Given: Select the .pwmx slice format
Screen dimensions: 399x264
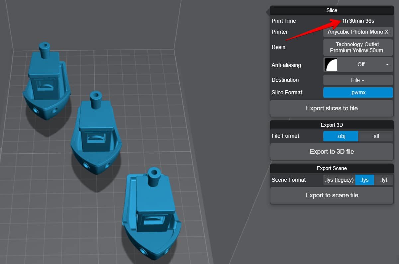Looking at the screenshot, I should 358,93.
